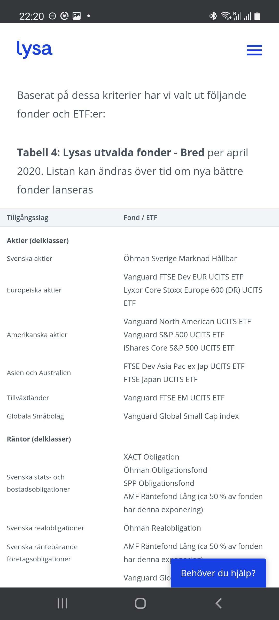This screenshot has width=279, height=620.
Task: Tap the 22:20 clock in status bar
Action: click(x=32, y=17)
